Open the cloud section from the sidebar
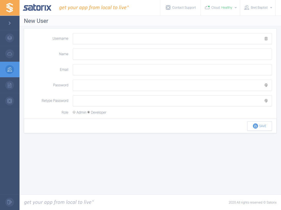Viewport: 281px width, 210px height. coord(10,54)
